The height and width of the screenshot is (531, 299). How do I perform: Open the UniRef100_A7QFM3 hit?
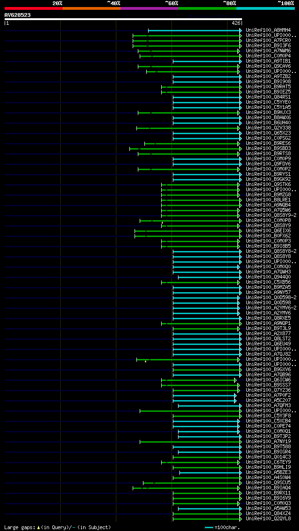268,406
